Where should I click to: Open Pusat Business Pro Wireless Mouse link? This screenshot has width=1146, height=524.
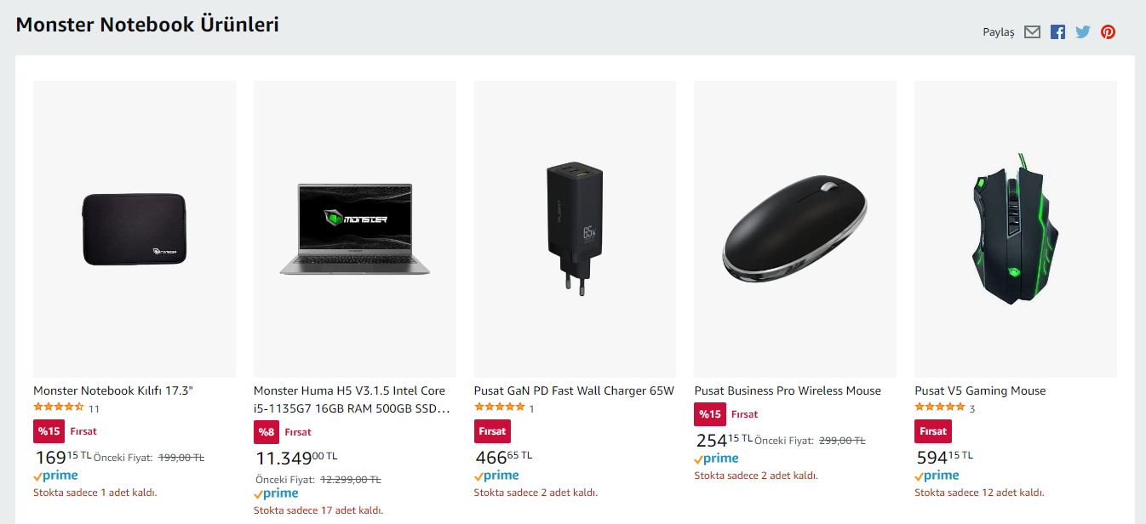(788, 390)
